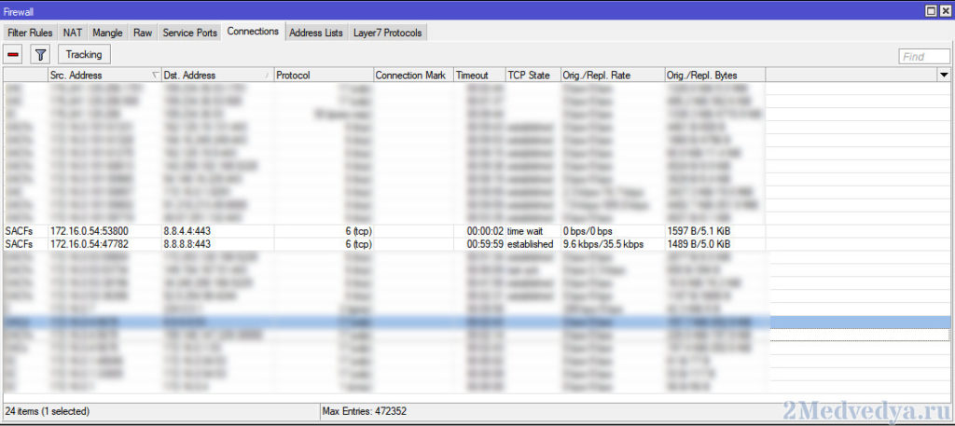The image size is (955, 426).
Task: Open the Service Ports tab
Action: point(190,33)
